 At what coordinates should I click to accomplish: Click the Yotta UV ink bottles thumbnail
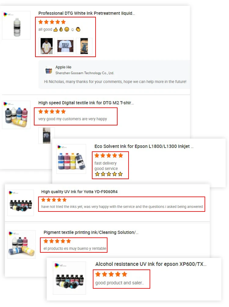[x=20, y=203]
